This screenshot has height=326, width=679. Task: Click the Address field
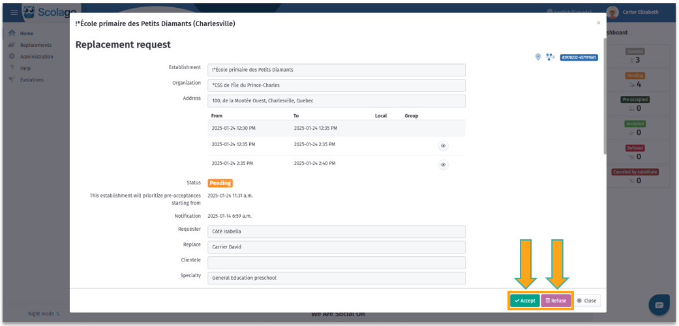coord(337,101)
